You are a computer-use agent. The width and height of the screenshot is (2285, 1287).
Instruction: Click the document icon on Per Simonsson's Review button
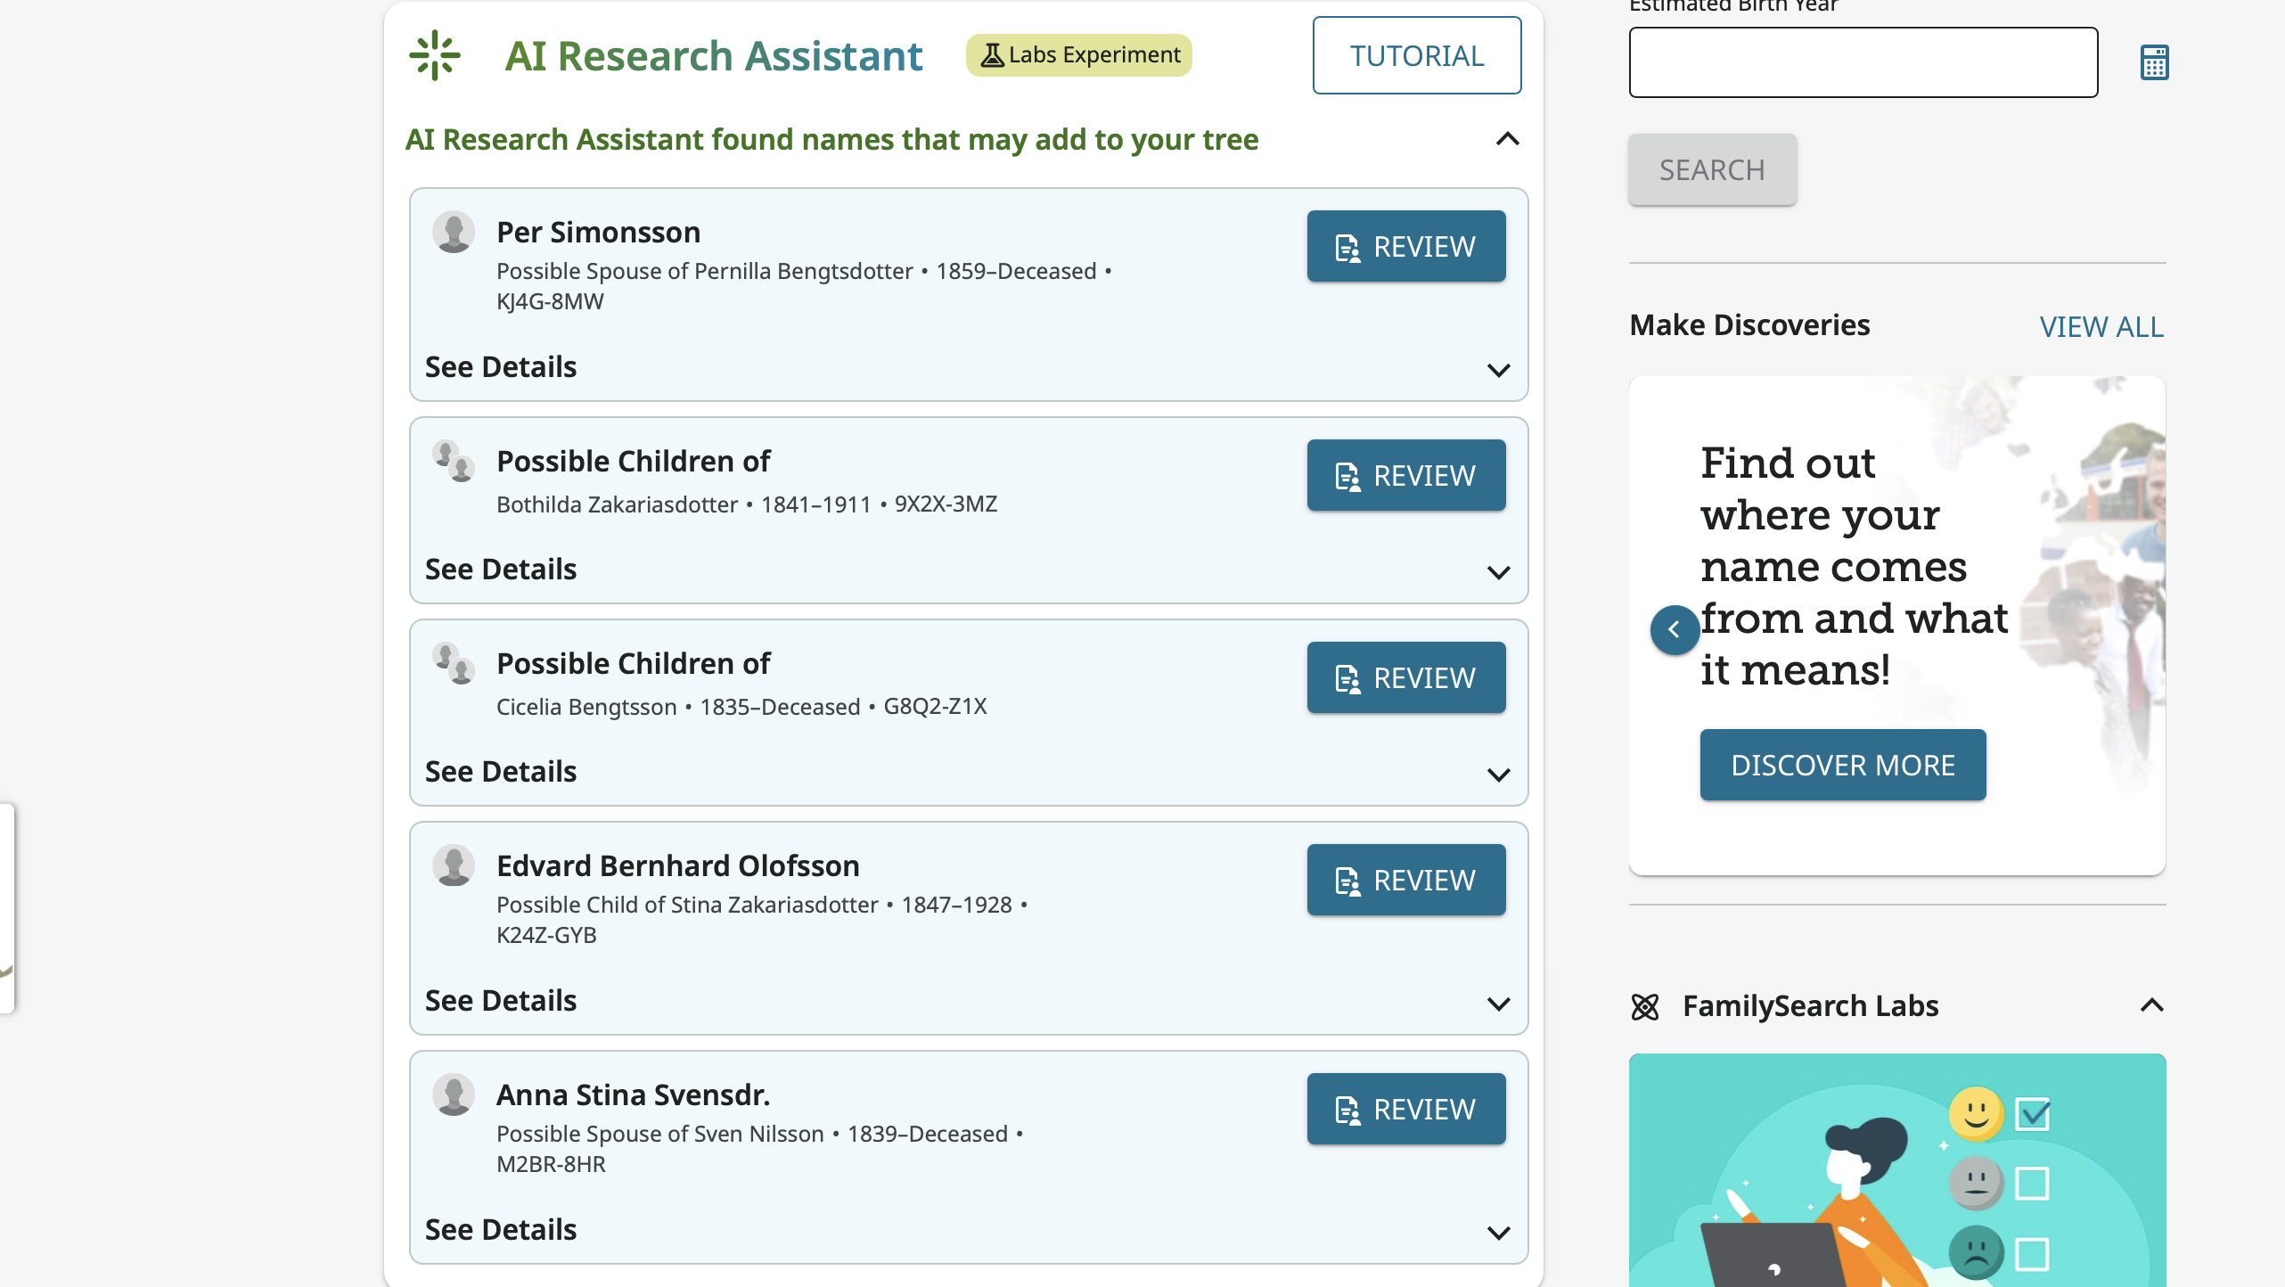(1347, 246)
